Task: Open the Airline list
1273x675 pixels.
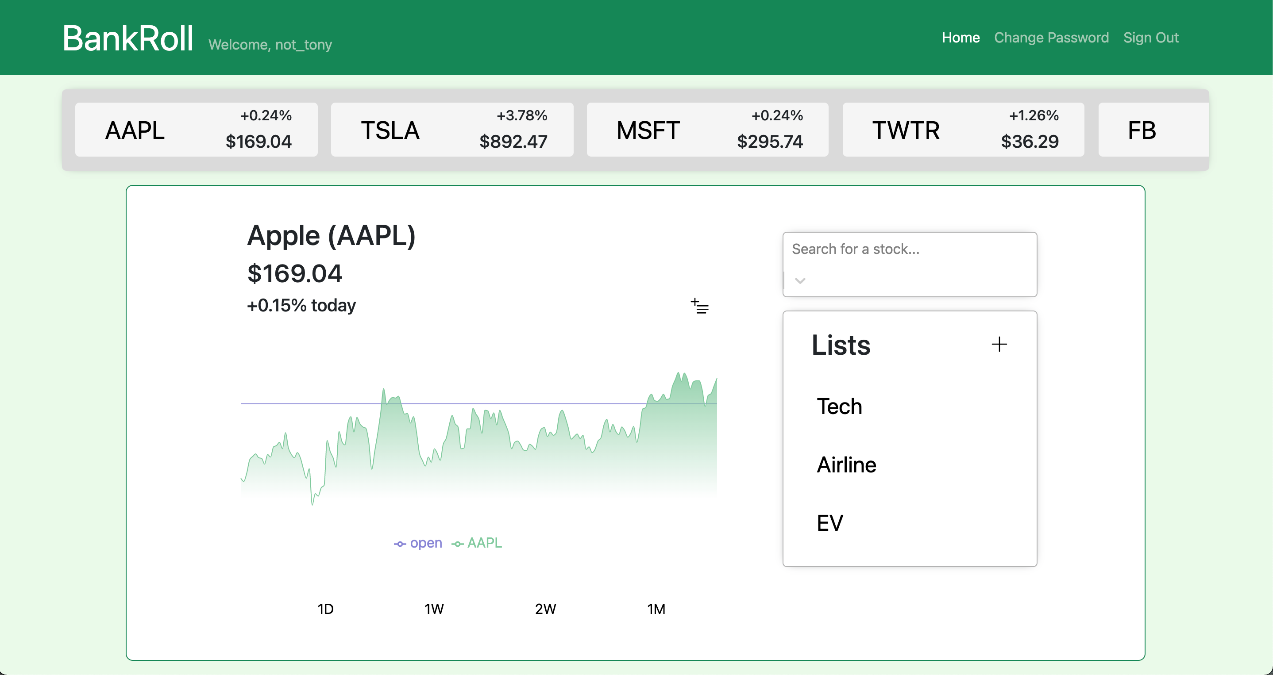Action: pyautogui.click(x=846, y=465)
